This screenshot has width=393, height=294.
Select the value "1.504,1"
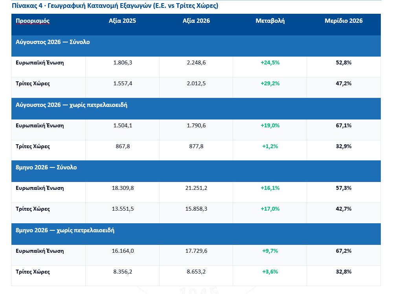pos(123,125)
